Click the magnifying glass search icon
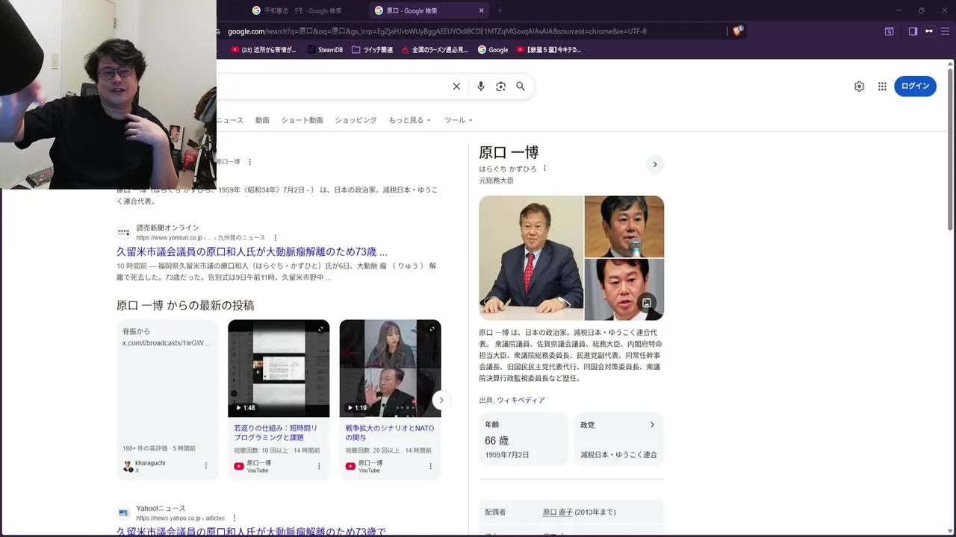 coord(521,87)
